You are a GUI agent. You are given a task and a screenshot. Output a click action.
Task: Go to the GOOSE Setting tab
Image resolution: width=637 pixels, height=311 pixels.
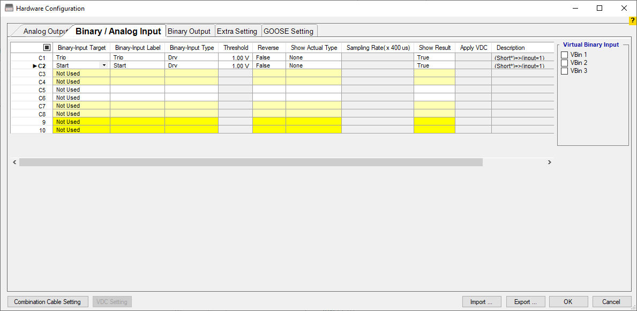pyautogui.click(x=288, y=31)
